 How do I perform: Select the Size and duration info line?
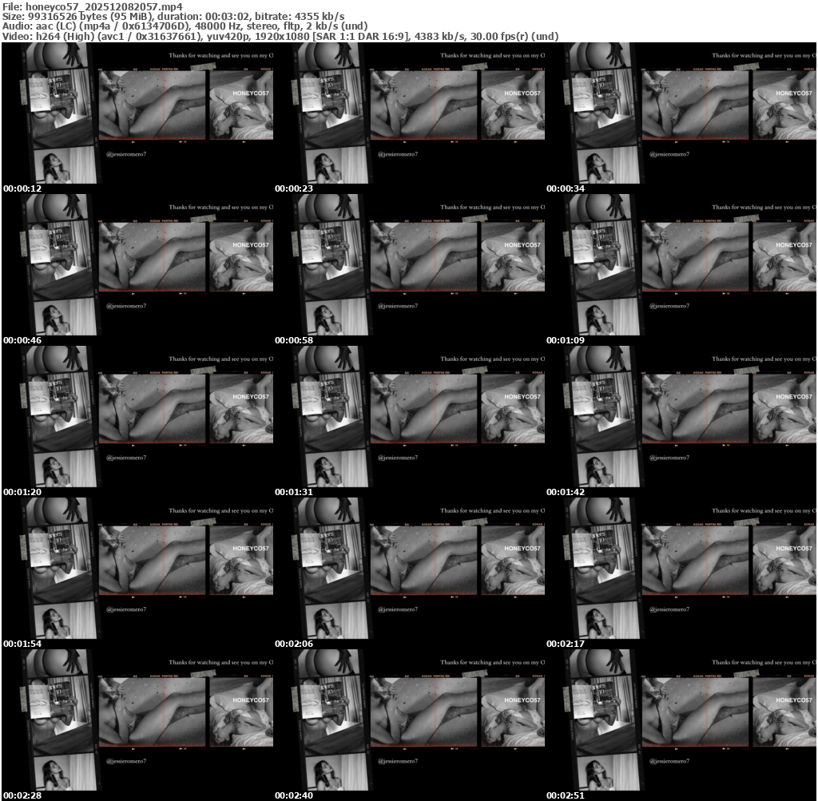174,16
